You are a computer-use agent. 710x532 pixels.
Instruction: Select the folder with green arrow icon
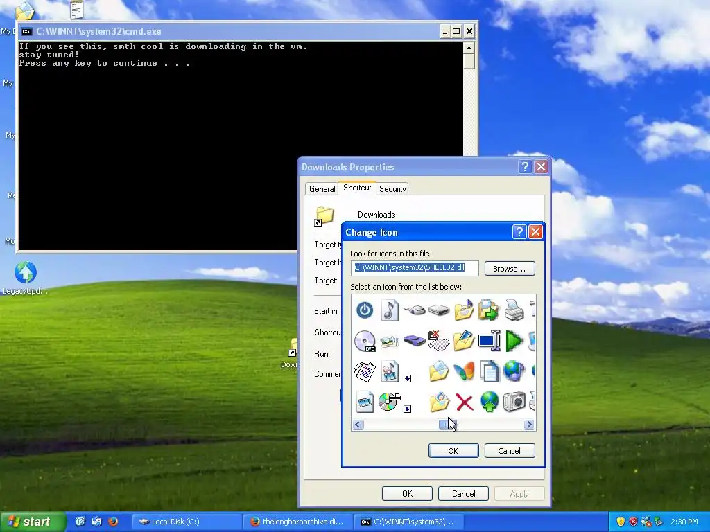tap(489, 310)
